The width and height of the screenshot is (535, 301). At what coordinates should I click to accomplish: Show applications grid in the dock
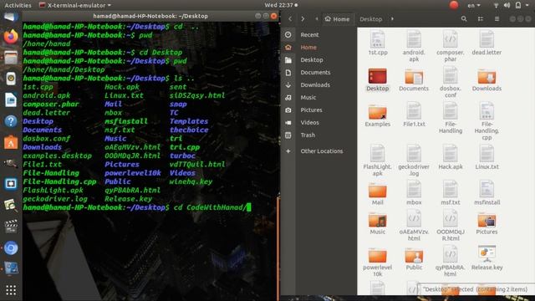[x=11, y=290]
